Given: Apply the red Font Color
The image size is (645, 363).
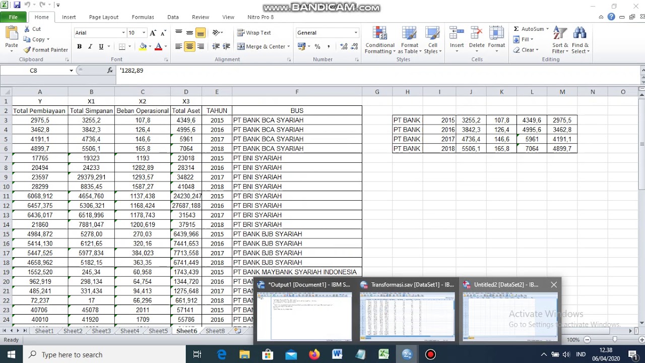Looking at the screenshot, I should point(158,46).
